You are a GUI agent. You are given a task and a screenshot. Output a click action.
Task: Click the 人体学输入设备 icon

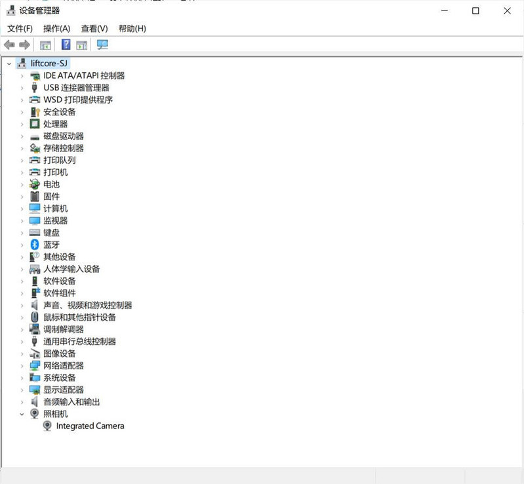pos(35,269)
